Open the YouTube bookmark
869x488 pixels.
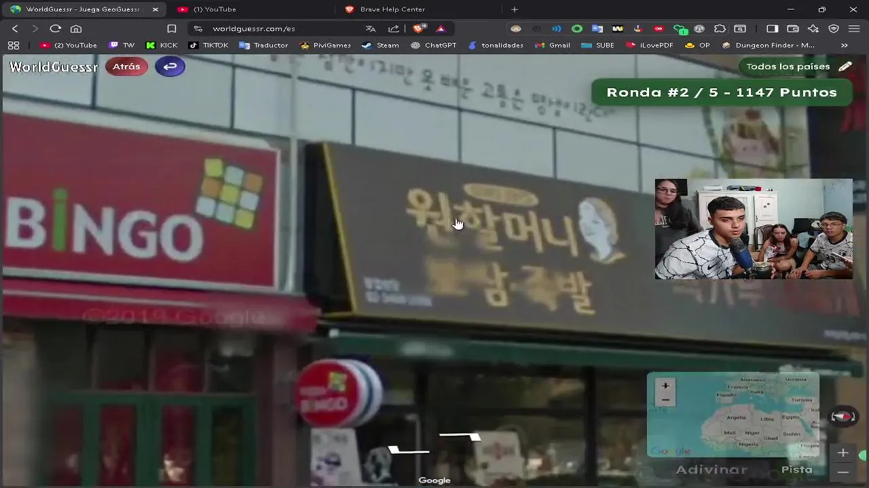(69, 45)
